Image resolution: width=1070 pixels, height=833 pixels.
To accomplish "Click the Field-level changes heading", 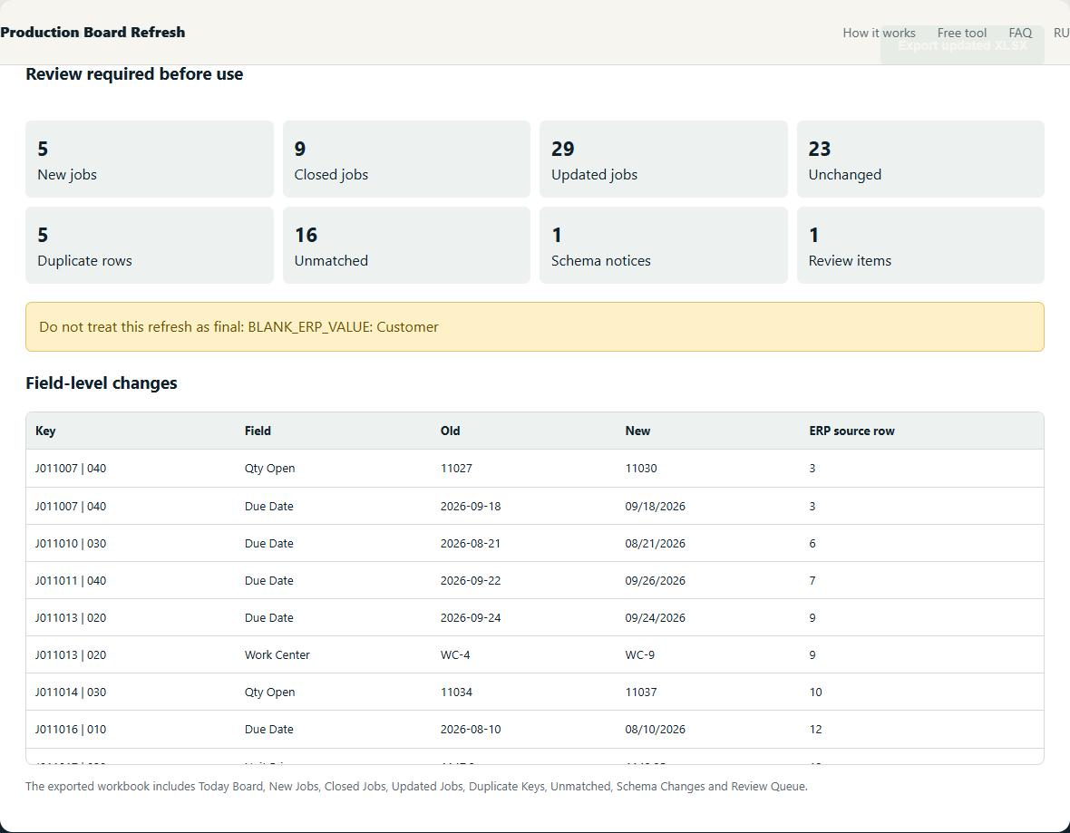I will tap(101, 383).
